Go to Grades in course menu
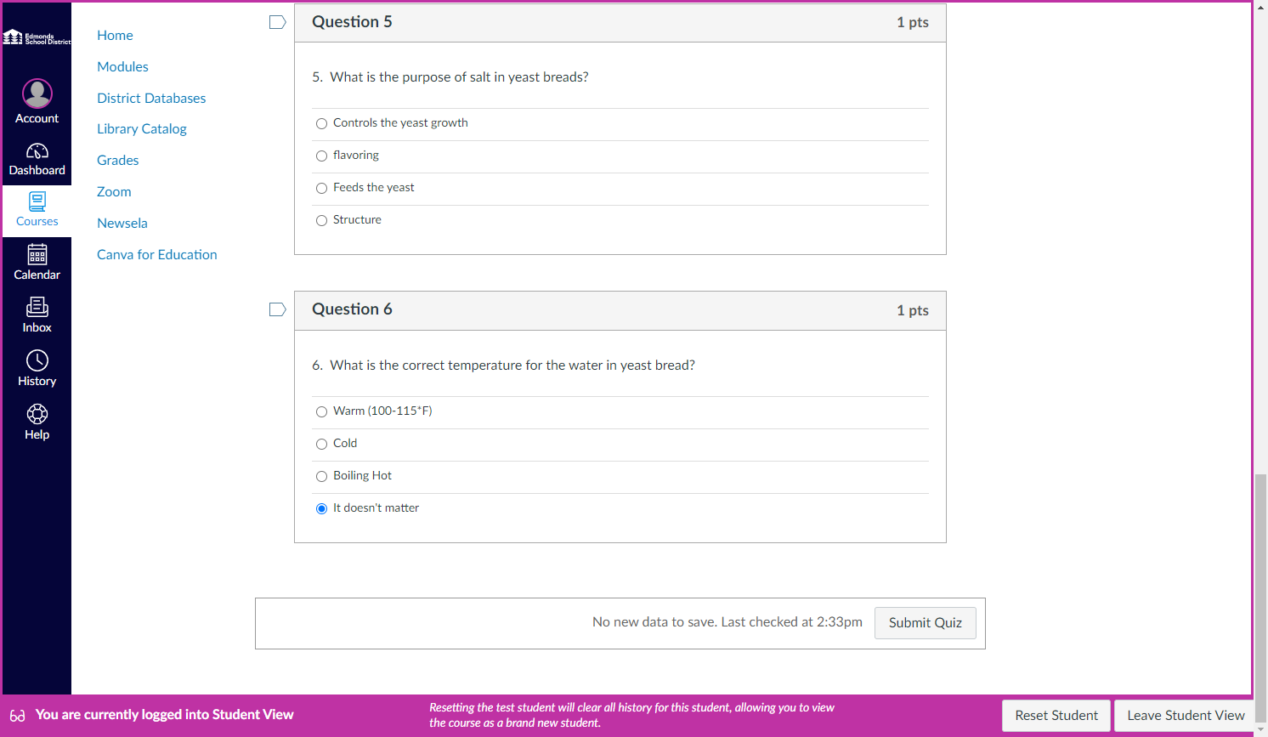 click(x=117, y=160)
